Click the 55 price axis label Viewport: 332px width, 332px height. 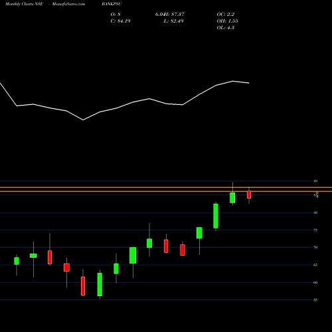click(315, 300)
